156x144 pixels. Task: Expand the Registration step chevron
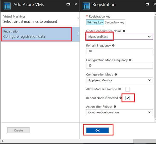(x=78, y=34)
